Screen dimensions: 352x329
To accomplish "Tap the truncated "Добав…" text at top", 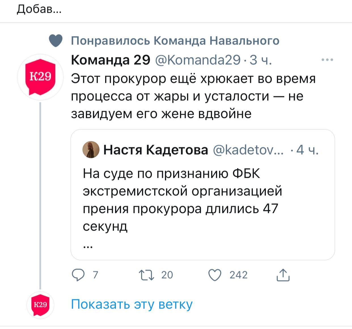I will tap(39, 10).
